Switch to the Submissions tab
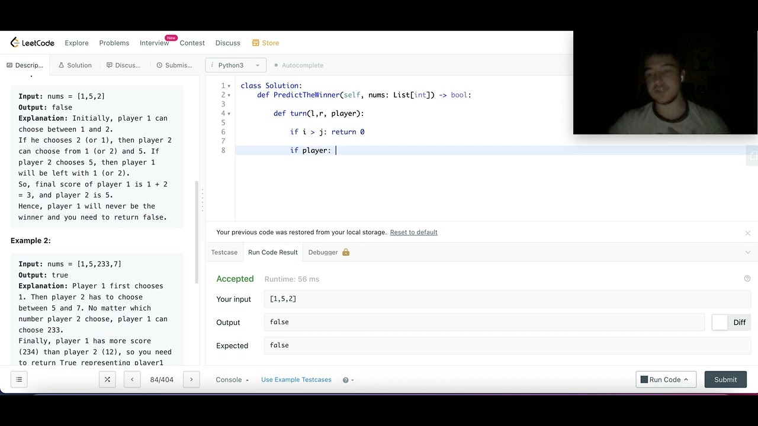Image resolution: width=758 pixels, height=426 pixels. (174, 65)
